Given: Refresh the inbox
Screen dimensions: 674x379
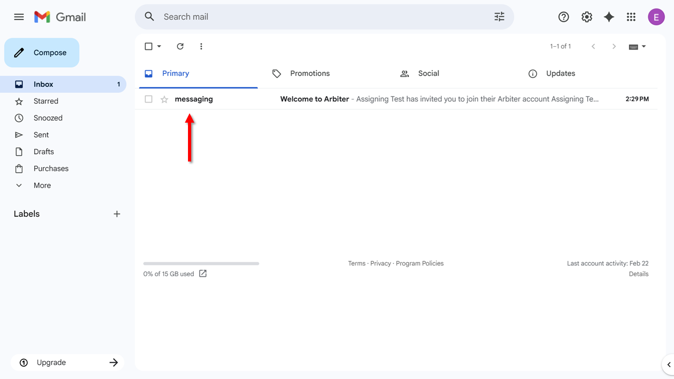Looking at the screenshot, I should [180, 46].
